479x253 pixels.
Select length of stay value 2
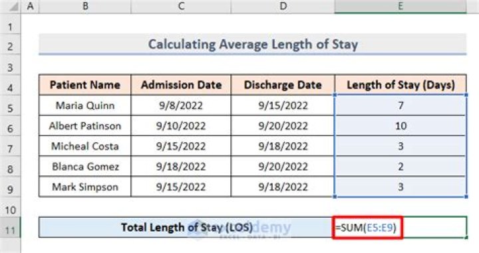tap(400, 167)
